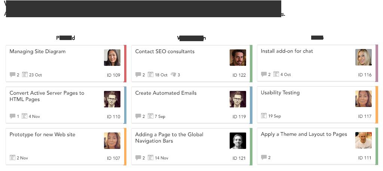This screenshot has height=171, width=383.
Task: Open the Install add-on for chat card
Action: pyautogui.click(x=287, y=51)
